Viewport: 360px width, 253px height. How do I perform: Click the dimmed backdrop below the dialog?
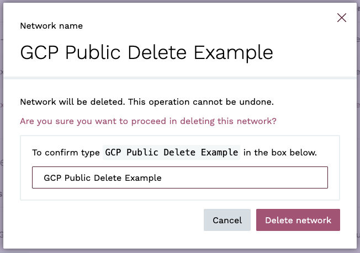[180, 250]
